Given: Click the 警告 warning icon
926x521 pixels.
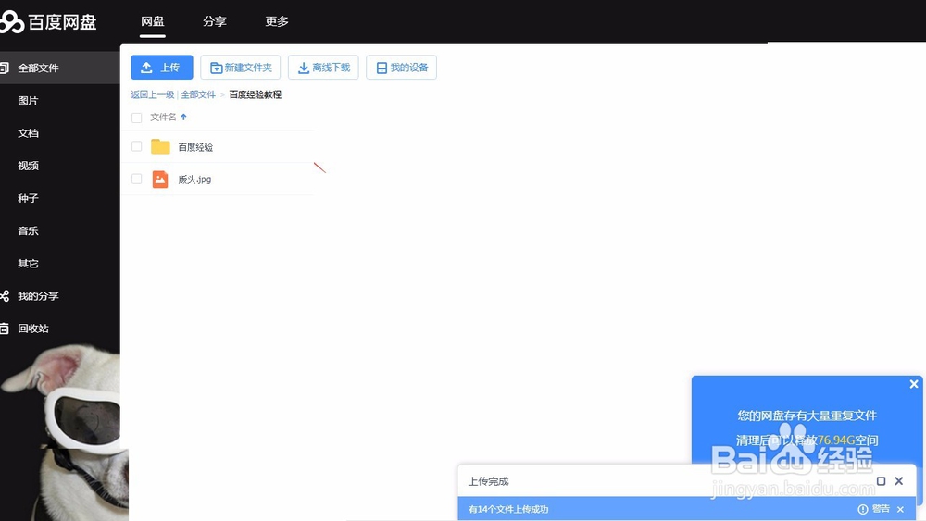Looking at the screenshot, I should 863,509.
